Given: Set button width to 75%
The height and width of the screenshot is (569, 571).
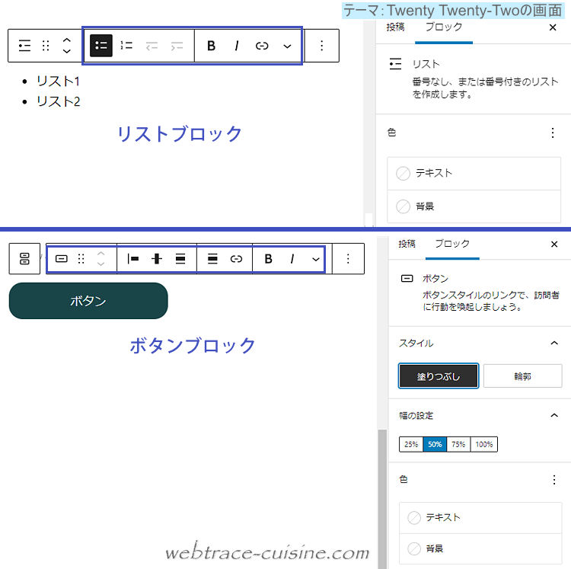Looking at the screenshot, I should point(458,444).
